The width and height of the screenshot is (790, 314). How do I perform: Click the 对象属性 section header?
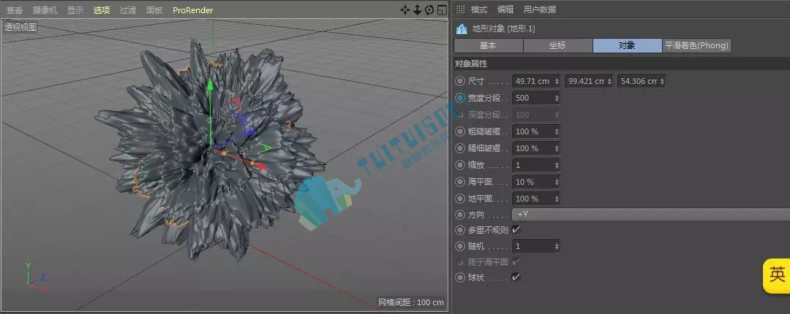(471, 64)
